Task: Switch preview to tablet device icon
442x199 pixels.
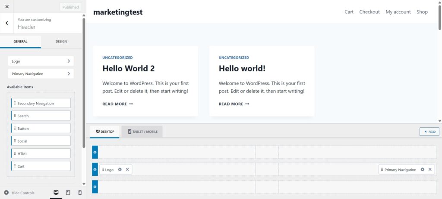Action: [x=68, y=193]
